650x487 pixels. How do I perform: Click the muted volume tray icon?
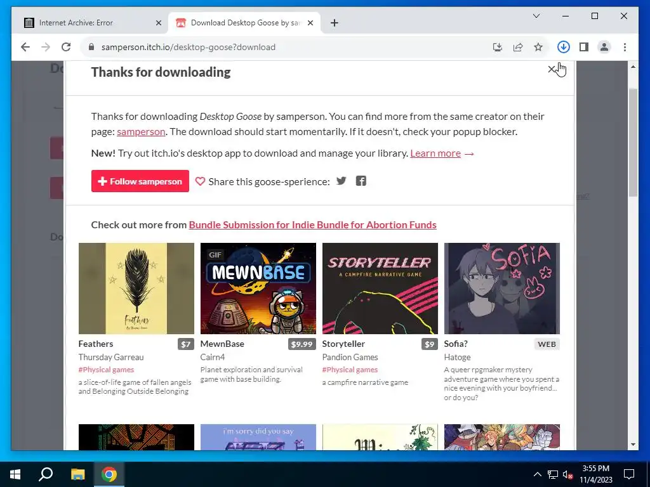pyautogui.click(x=568, y=474)
